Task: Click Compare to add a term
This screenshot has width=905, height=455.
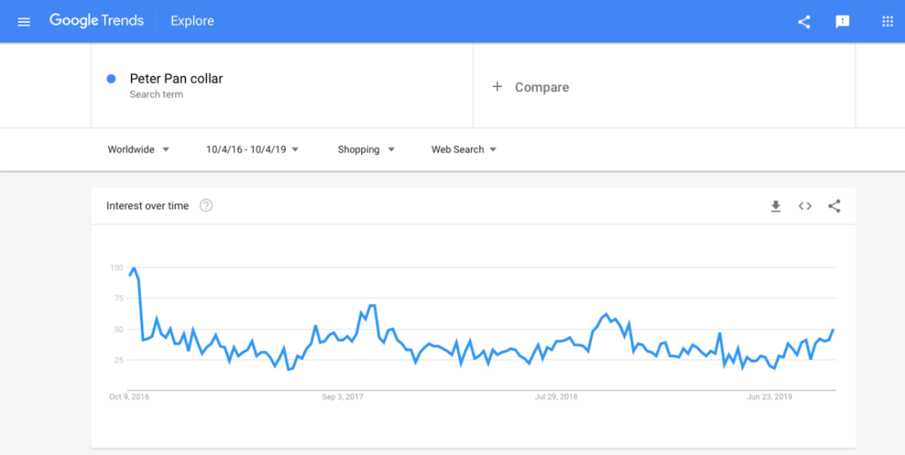Action: click(x=541, y=87)
